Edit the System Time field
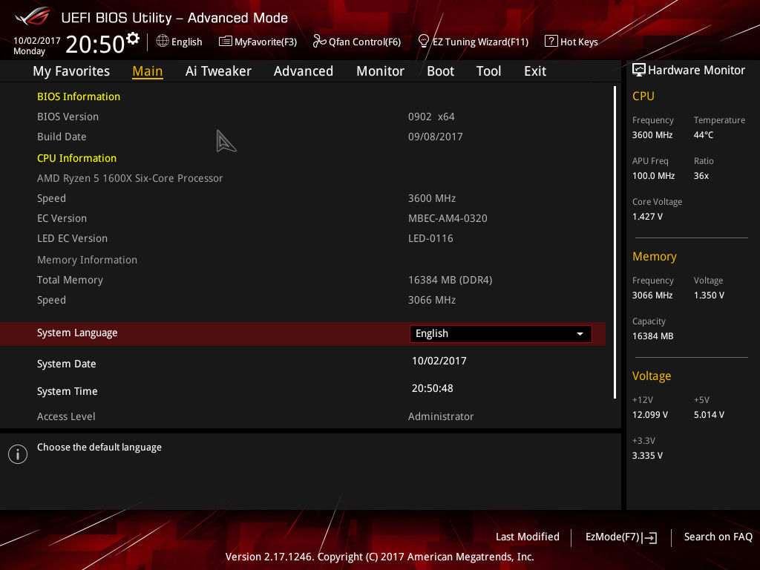Image resolution: width=760 pixels, height=570 pixels. click(433, 388)
